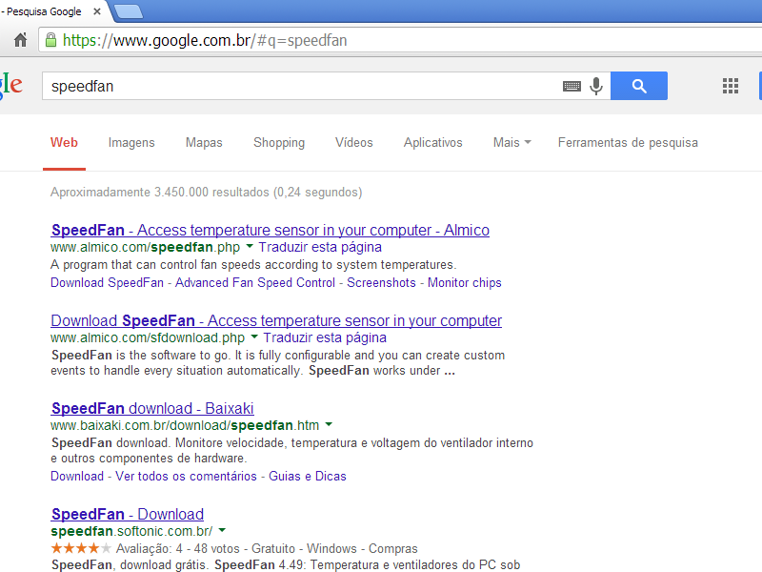Click the blue magnifier search button
This screenshot has width=762, height=572.
tap(639, 86)
